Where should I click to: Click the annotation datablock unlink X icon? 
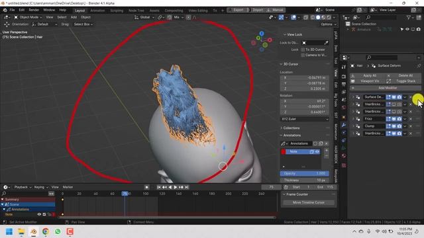coord(327,143)
